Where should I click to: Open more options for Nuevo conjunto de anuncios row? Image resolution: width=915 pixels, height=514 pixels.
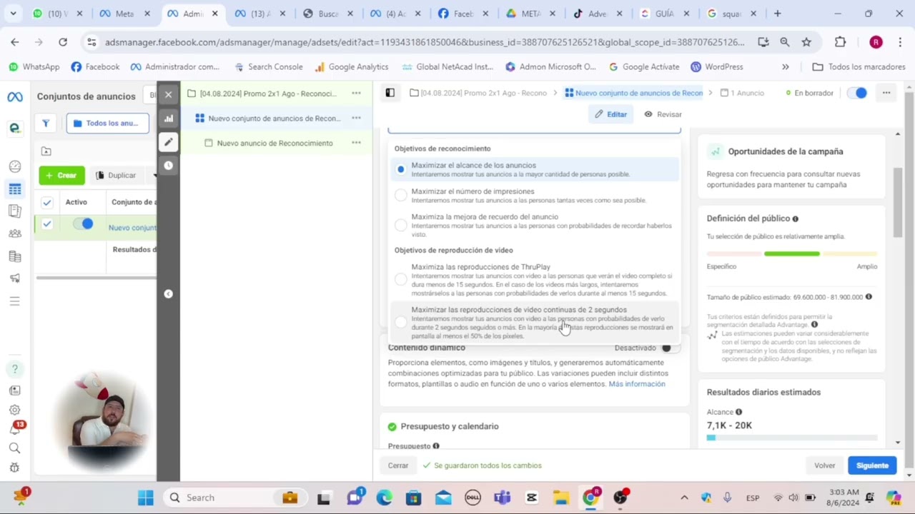click(356, 119)
